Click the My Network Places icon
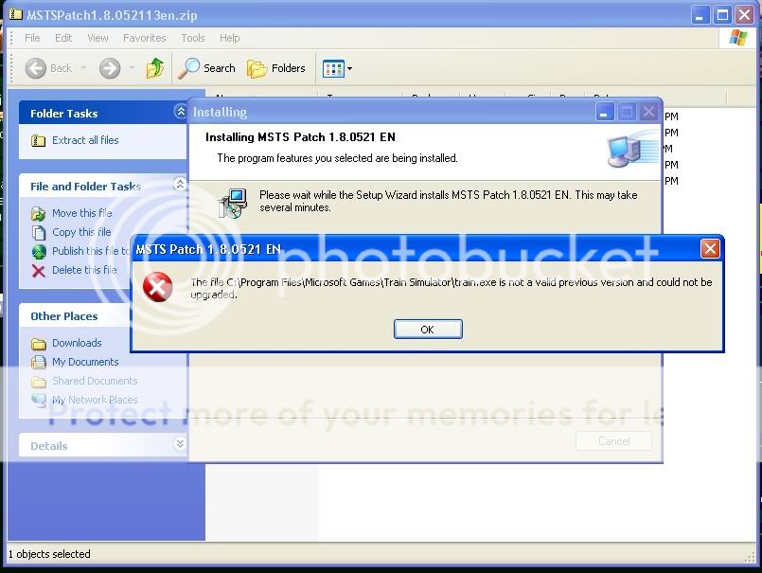 click(39, 400)
